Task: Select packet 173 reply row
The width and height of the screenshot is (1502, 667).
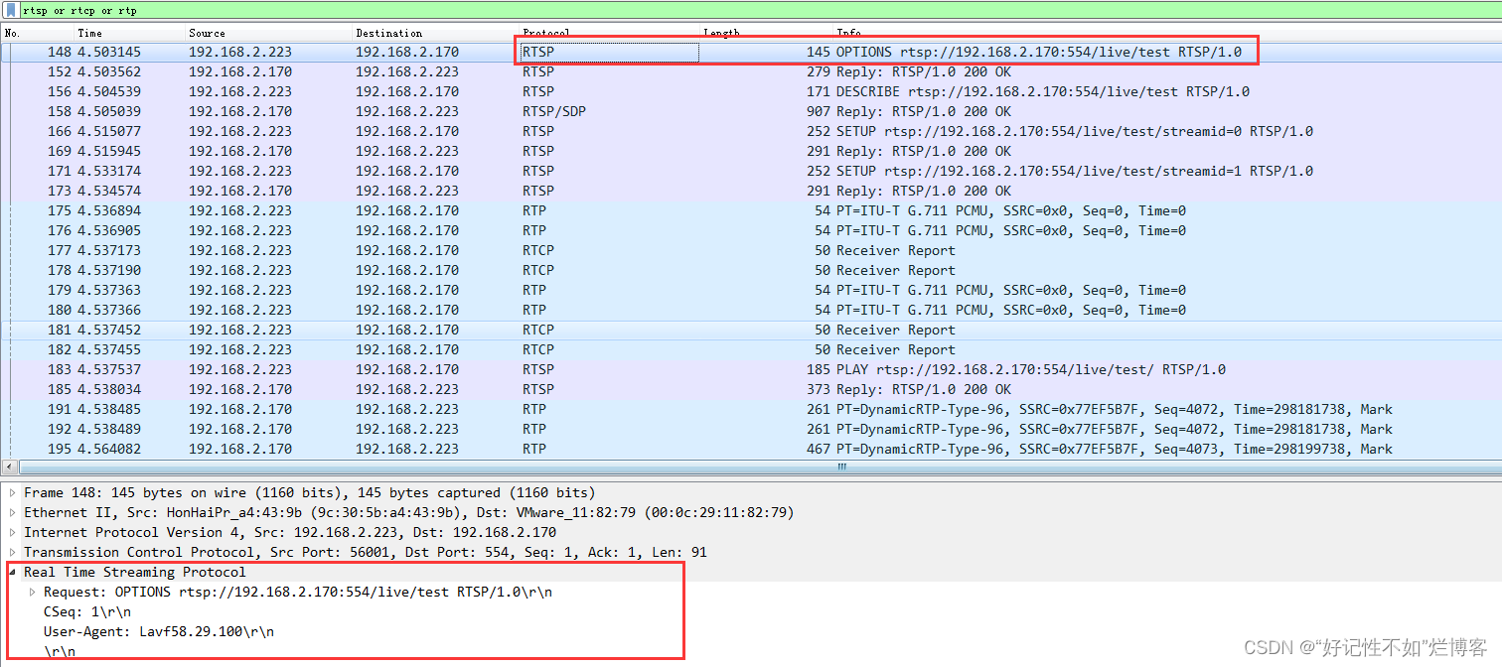Action: pyautogui.click(x=751, y=191)
